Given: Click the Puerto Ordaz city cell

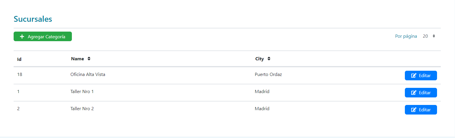Looking at the screenshot, I should tap(268, 75).
